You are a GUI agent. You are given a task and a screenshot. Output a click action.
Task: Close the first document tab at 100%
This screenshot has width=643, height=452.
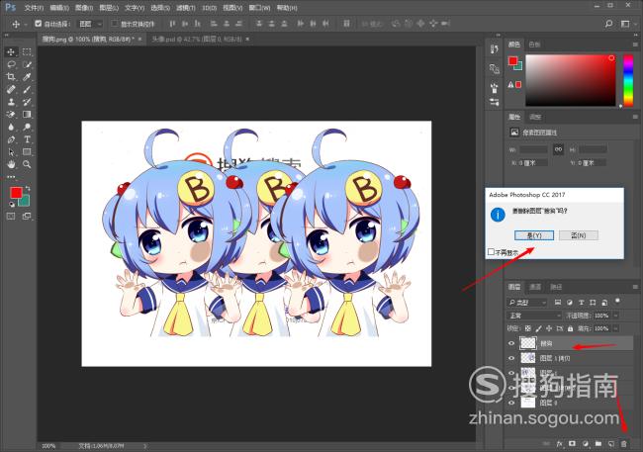(x=139, y=39)
